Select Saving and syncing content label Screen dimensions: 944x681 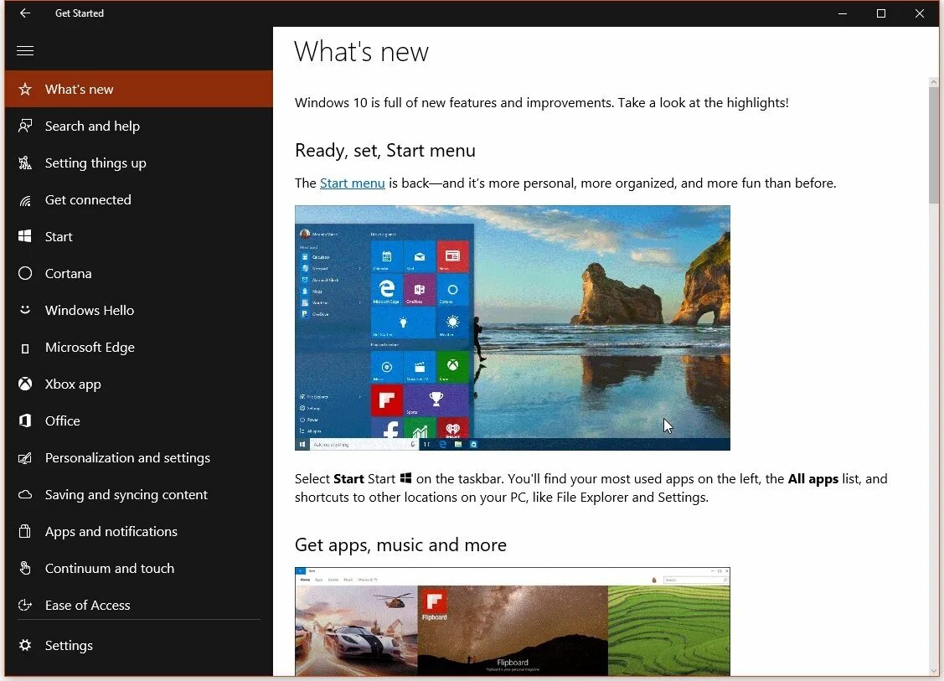coord(126,495)
